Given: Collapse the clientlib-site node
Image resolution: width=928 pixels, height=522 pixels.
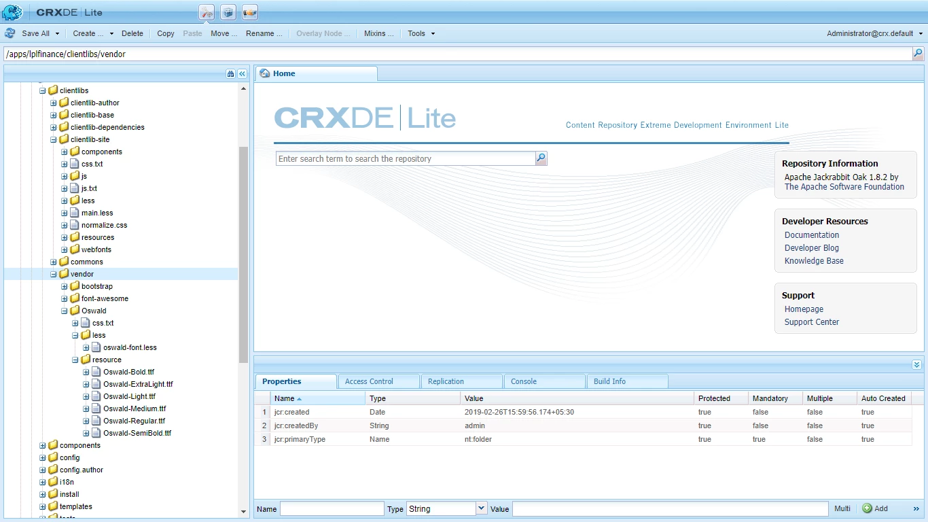Looking at the screenshot, I should [54, 139].
